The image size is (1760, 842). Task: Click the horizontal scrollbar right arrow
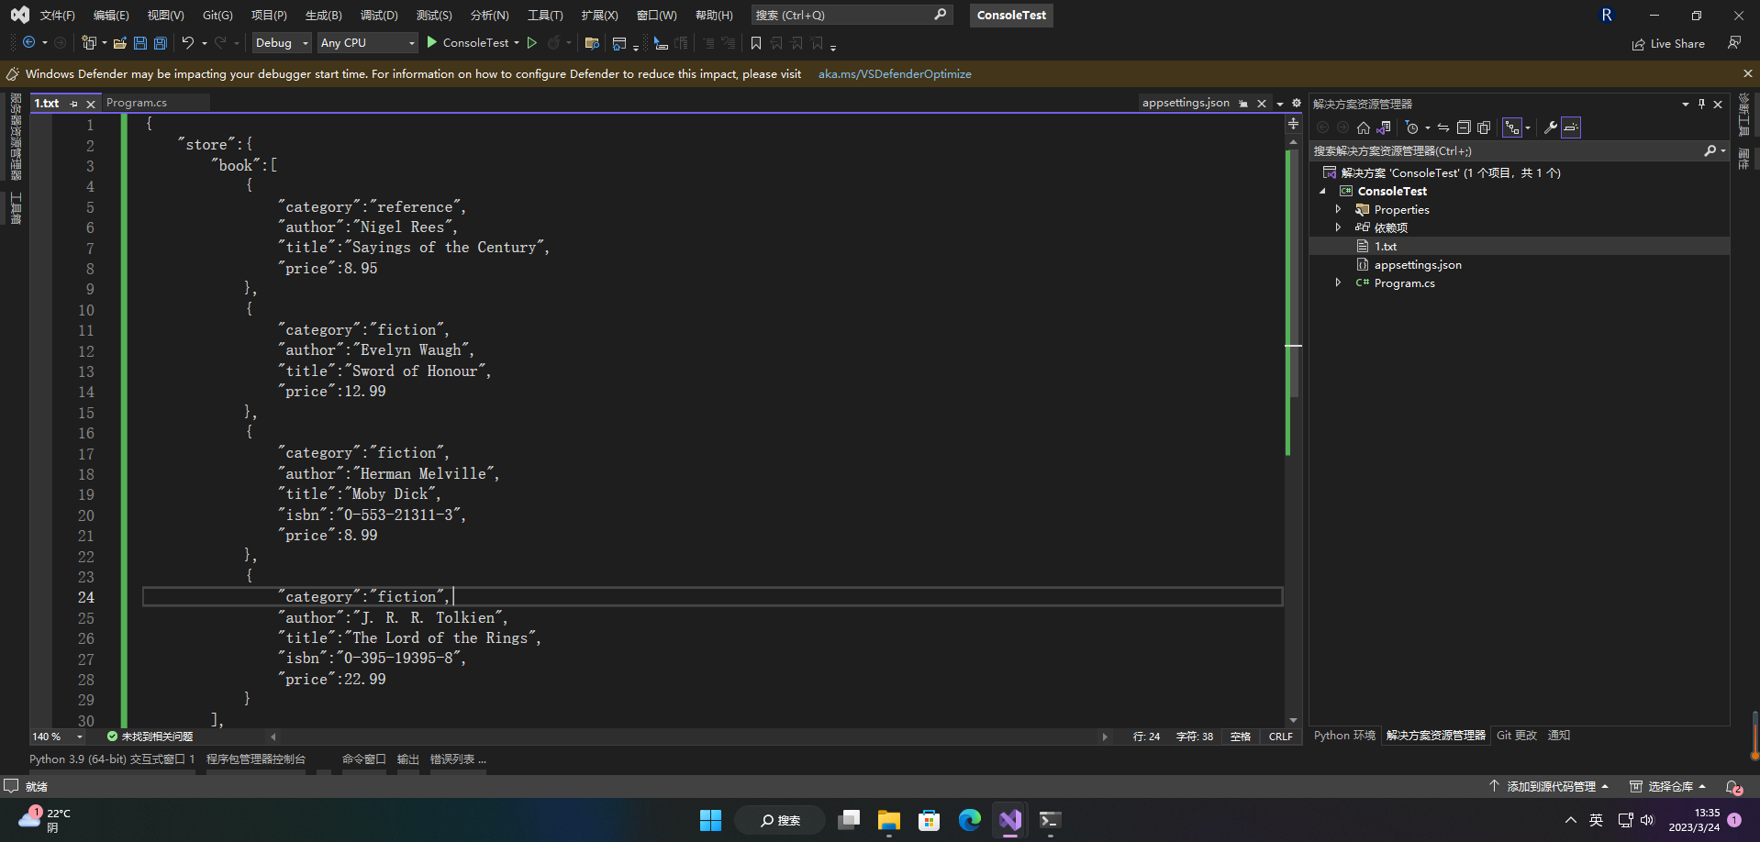coord(1105,737)
